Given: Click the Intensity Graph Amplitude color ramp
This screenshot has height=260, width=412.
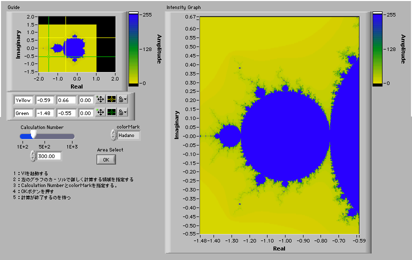Looking at the screenshot, I should (x=377, y=49).
